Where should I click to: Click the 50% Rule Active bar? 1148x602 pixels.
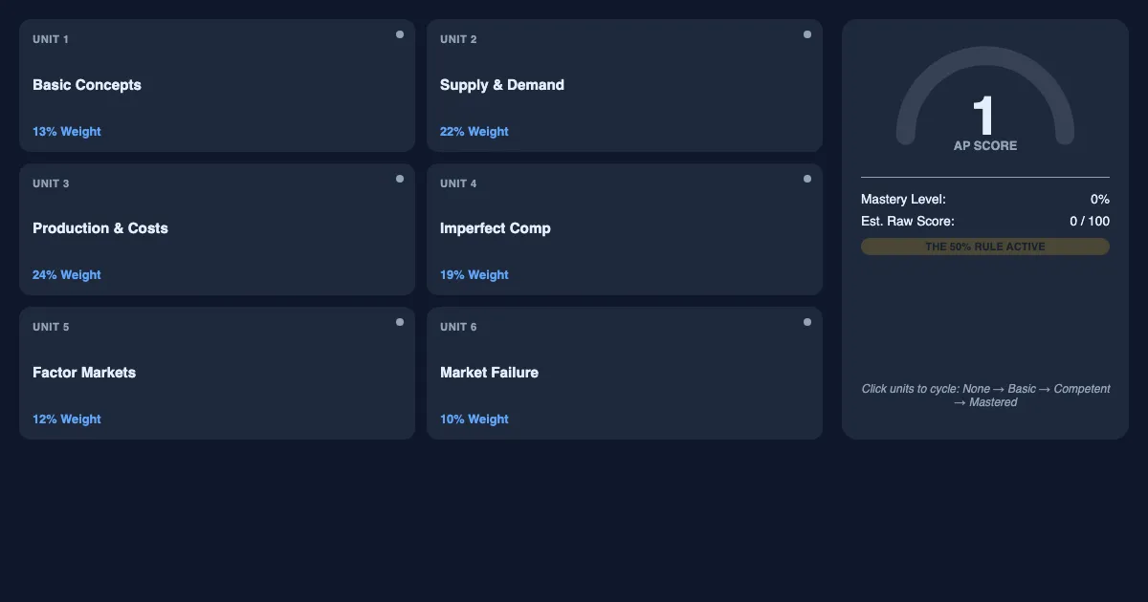(x=985, y=247)
